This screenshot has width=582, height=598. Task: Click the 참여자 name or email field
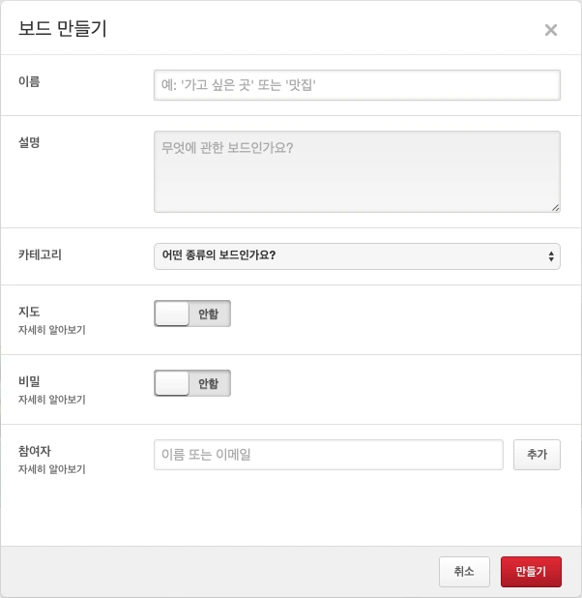[328, 454]
